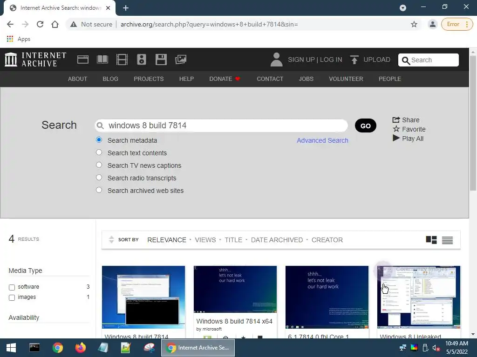Open the Windows Start menu

point(11,348)
